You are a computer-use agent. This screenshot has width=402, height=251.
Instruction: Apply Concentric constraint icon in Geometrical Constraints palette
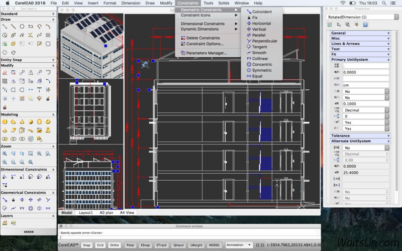click(31, 208)
